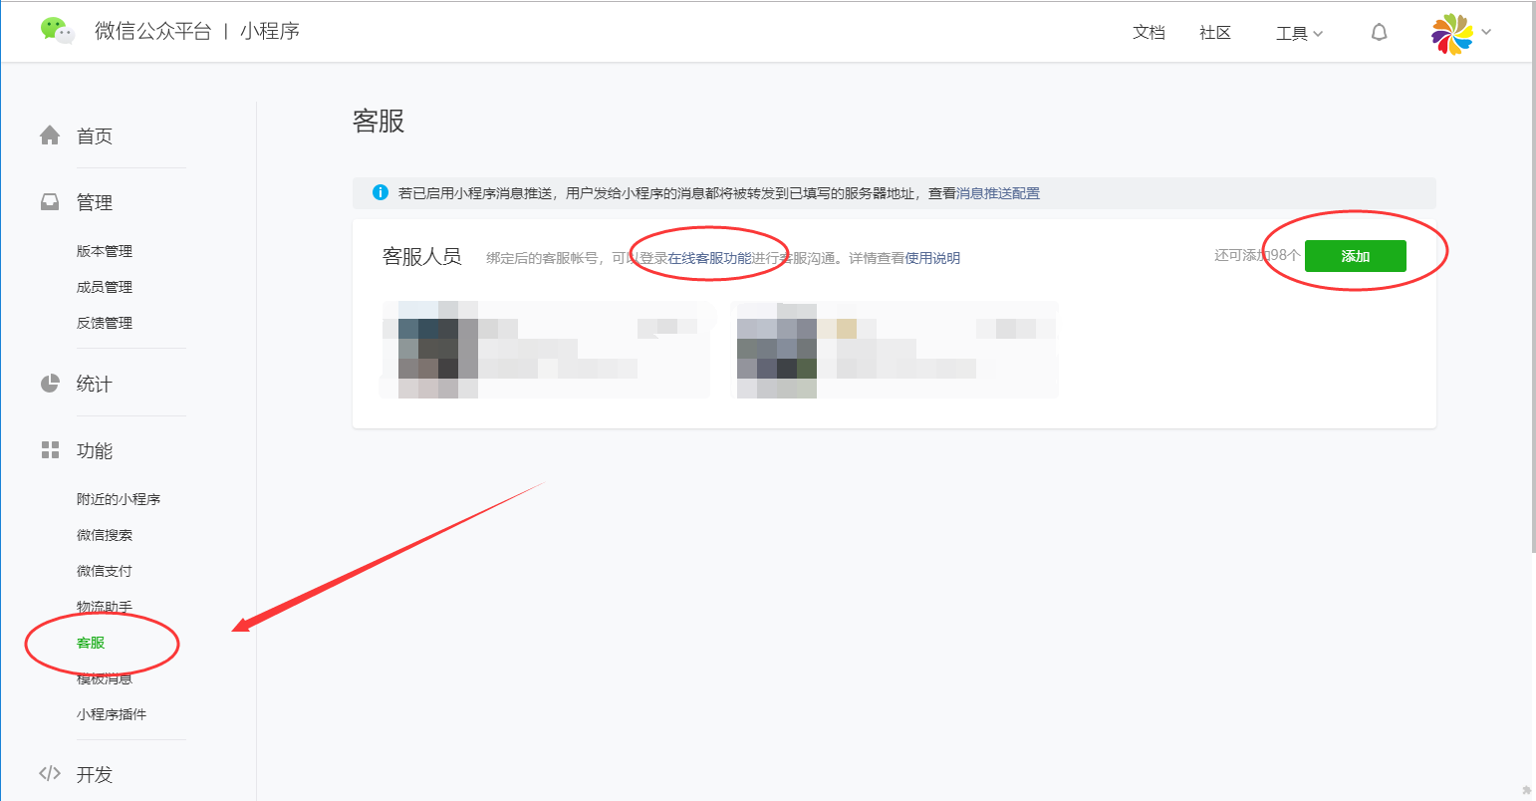Open 物流助手 page
This screenshot has height=801, width=1536.
pos(105,607)
